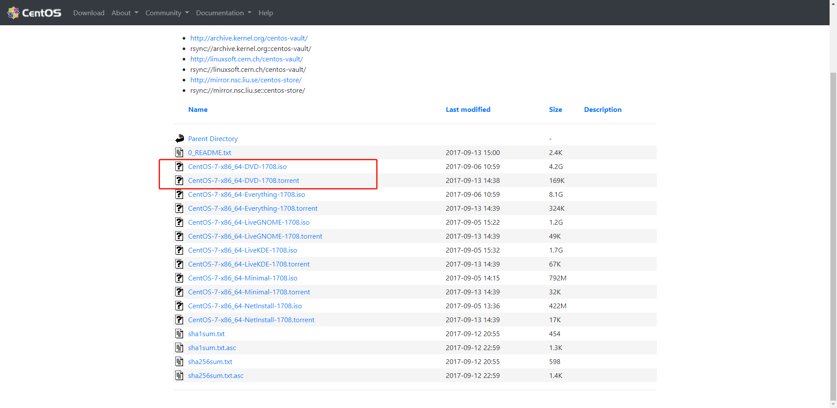Screen dimensions: 837x408
Task: Click the icon beside CentOS-7-x86_64-Minimal-1708.iso
Action: (179, 278)
